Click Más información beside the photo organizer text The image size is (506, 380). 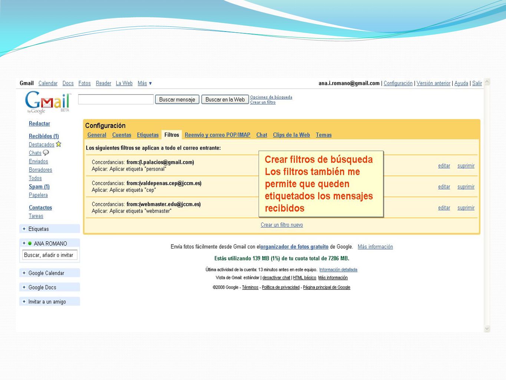click(375, 247)
